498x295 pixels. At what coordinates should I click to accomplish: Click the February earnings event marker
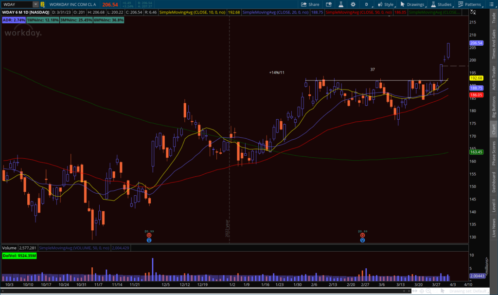pyautogui.click(x=362, y=235)
